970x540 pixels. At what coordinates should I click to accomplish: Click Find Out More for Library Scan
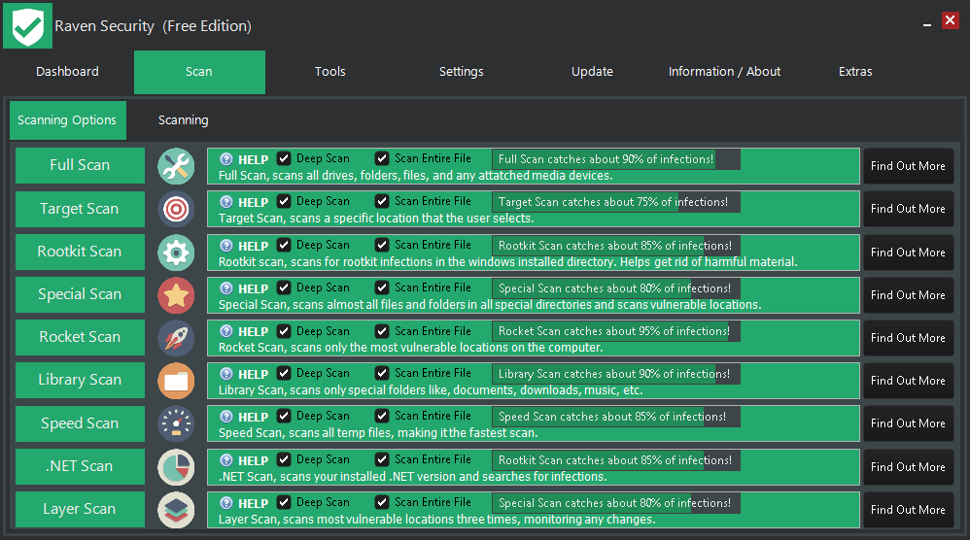click(x=908, y=381)
